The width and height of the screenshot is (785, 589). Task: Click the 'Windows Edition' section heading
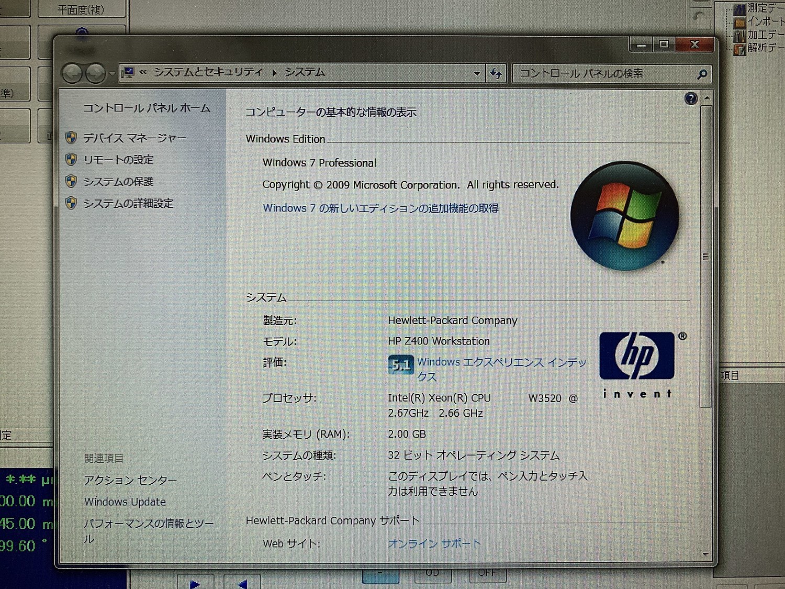285,139
